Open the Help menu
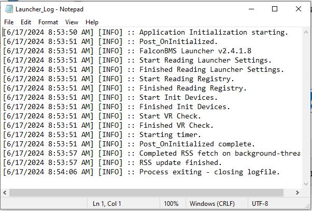This screenshot has height=211, width=312. 92,22
